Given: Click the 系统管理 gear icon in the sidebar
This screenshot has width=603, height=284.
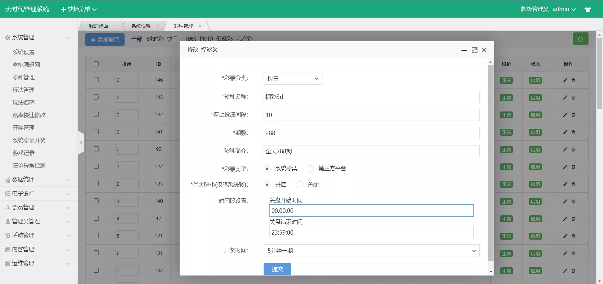Looking at the screenshot, I should (7, 37).
